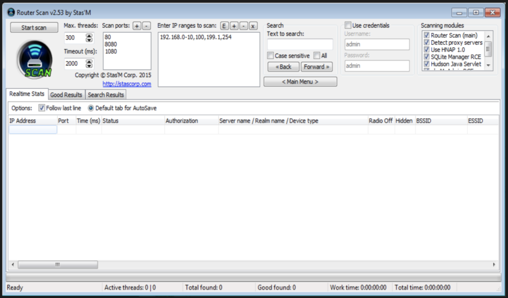Switch to the Realtime Stats tab
This screenshot has width=508, height=298.
click(27, 94)
